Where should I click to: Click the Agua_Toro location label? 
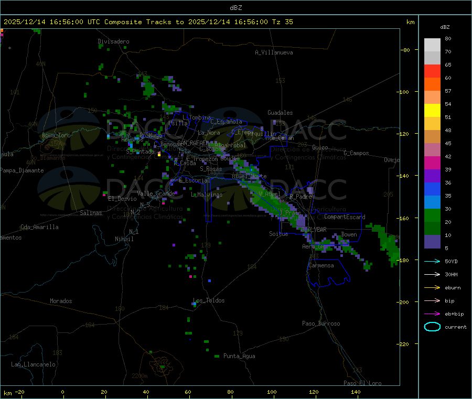(x=56, y=135)
